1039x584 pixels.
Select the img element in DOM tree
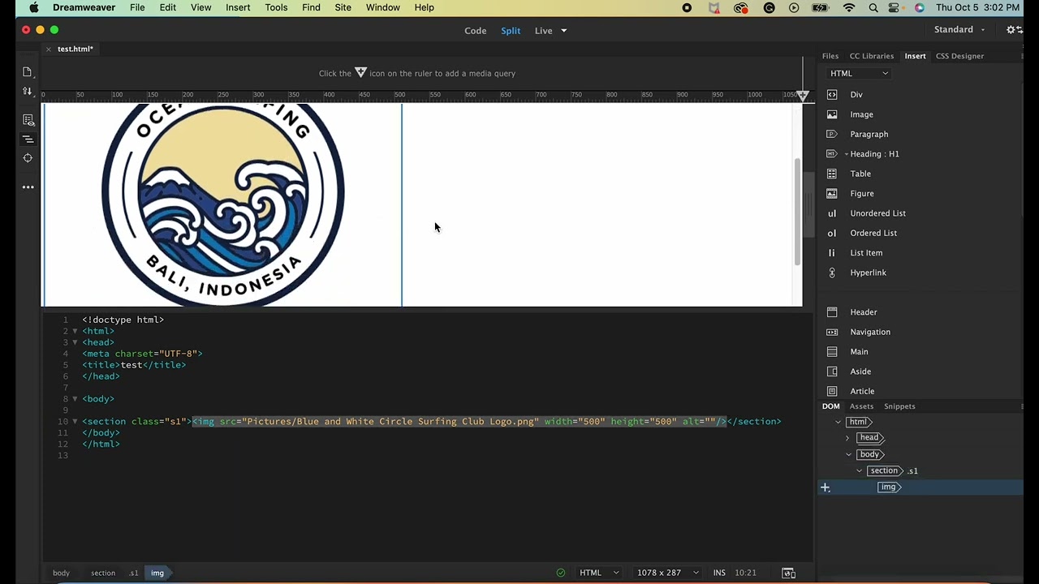pyautogui.click(x=888, y=487)
